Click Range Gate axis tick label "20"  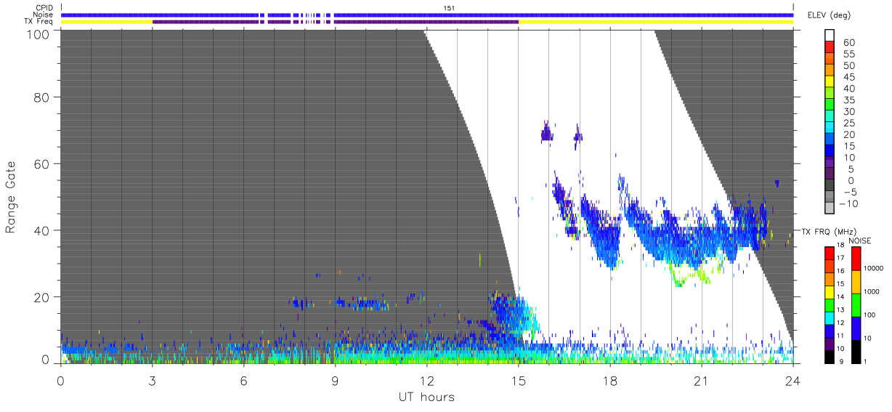(x=43, y=297)
